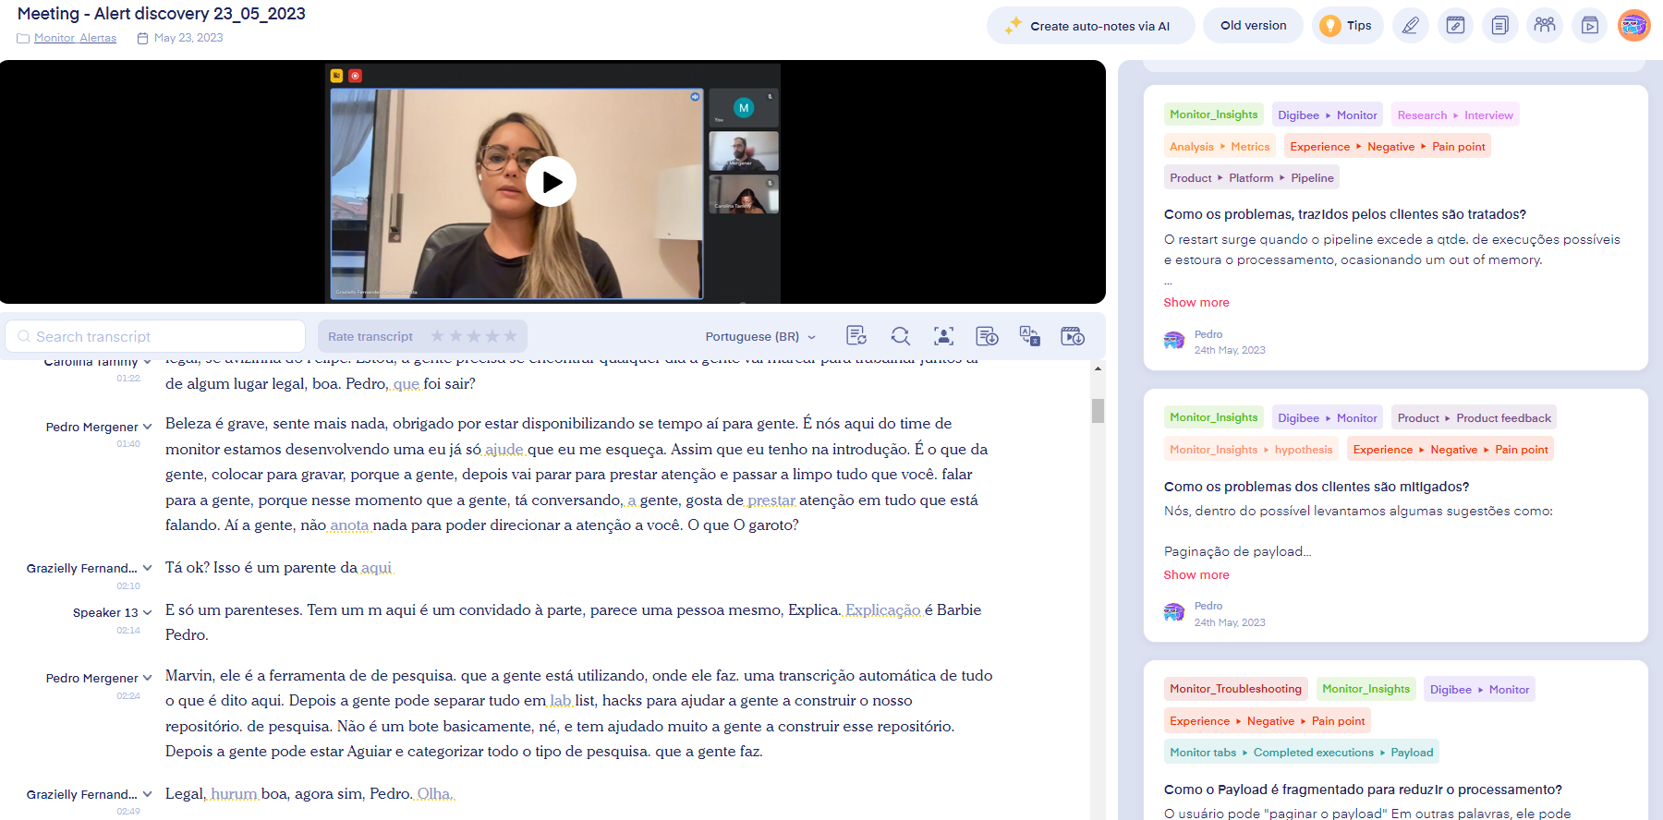Jump to transcript timestamp 02:14

(128, 631)
